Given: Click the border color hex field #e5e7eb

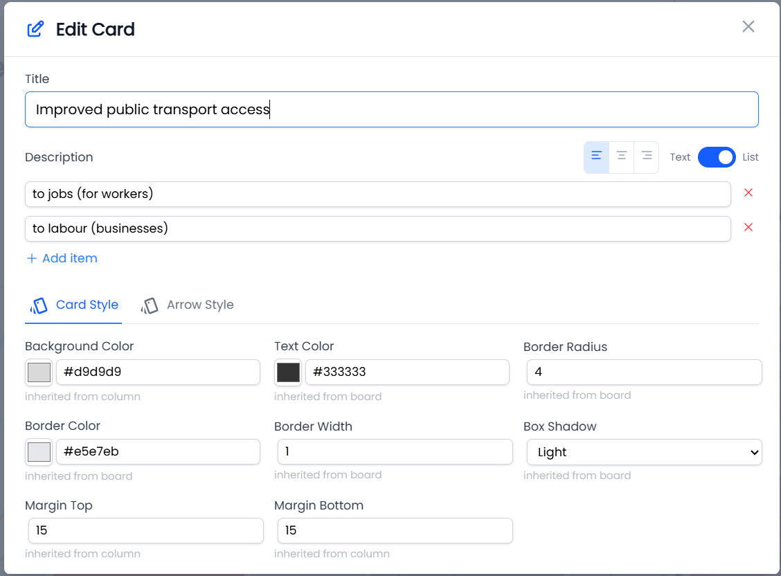Looking at the screenshot, I should [x=158, y=451].
